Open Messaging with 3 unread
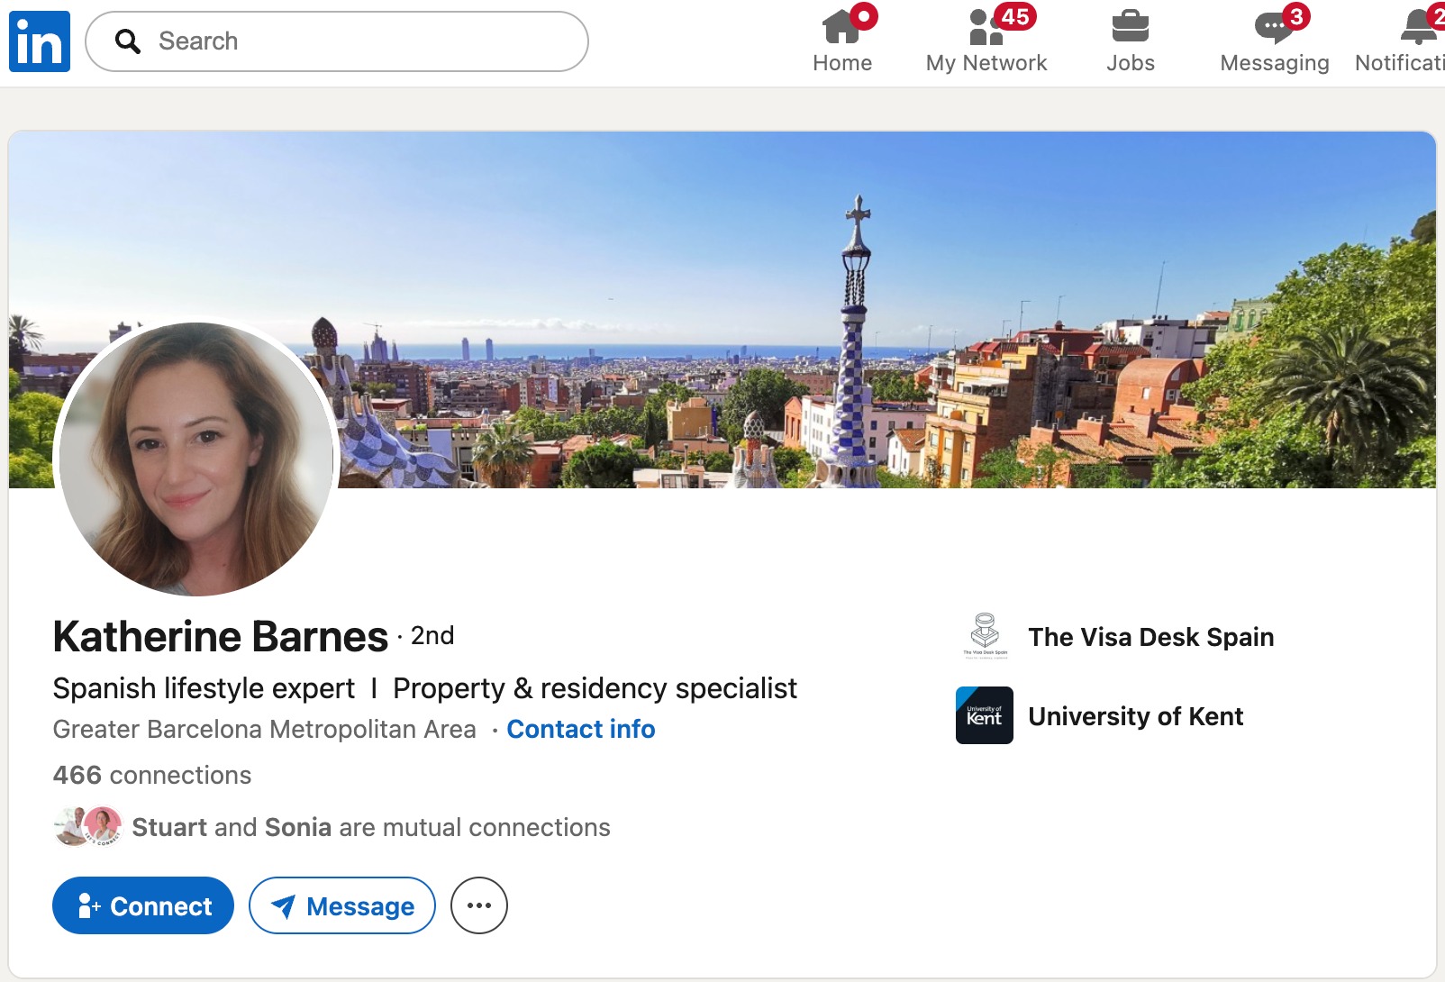 click(1274, 29)
